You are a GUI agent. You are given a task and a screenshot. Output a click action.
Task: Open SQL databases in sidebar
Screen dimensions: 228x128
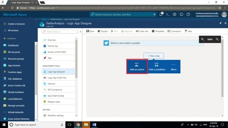(13, 79)
